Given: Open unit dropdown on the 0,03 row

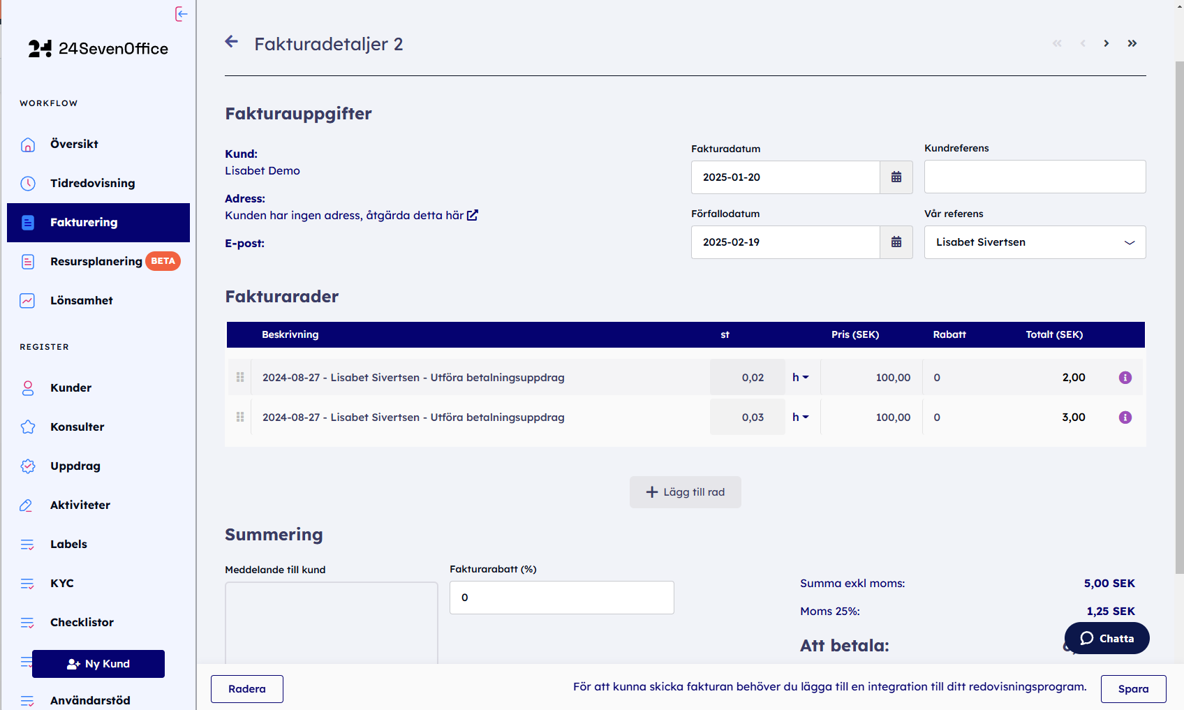Looking at the screenshot, I should (800, 417).
